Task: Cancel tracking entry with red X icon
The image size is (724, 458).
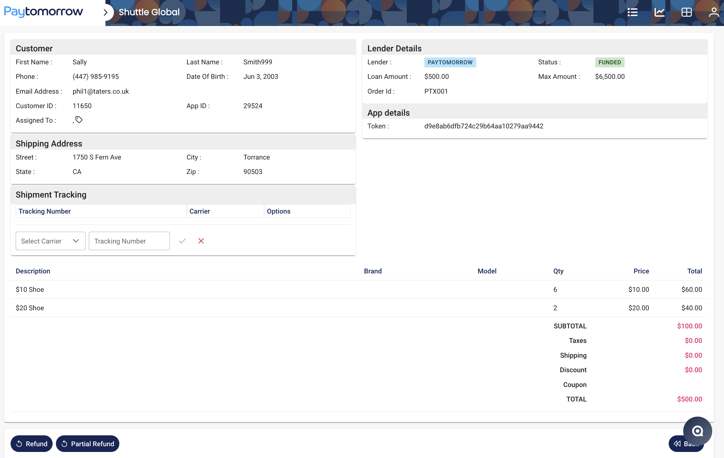Action: coord(201,241)
